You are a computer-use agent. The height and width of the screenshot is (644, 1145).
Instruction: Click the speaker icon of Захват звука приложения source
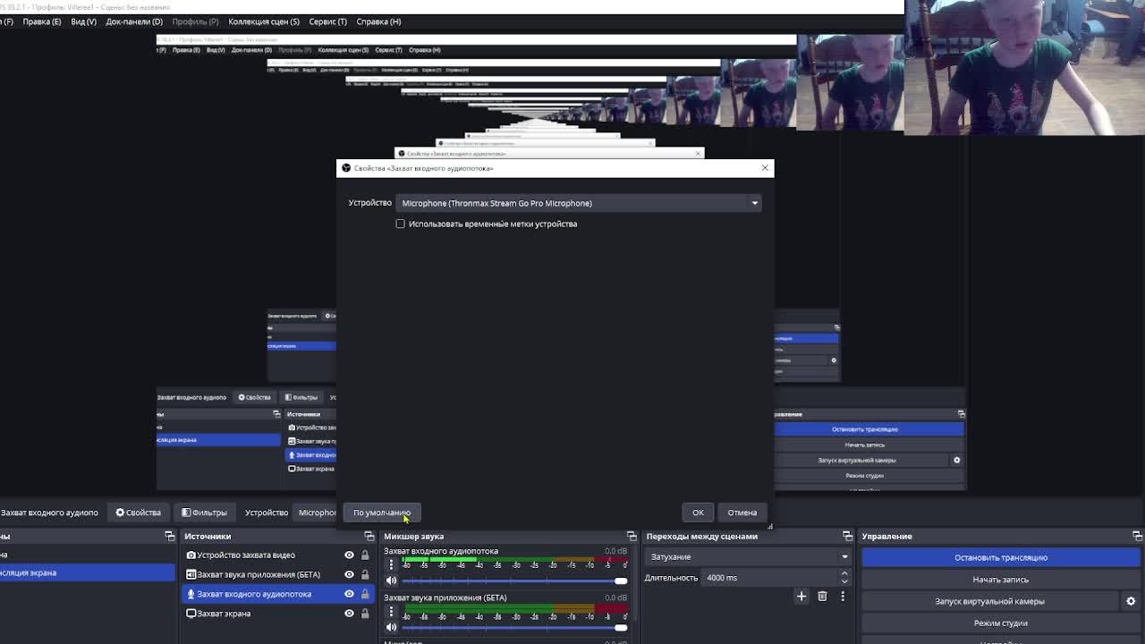click(x=191, y=574)
